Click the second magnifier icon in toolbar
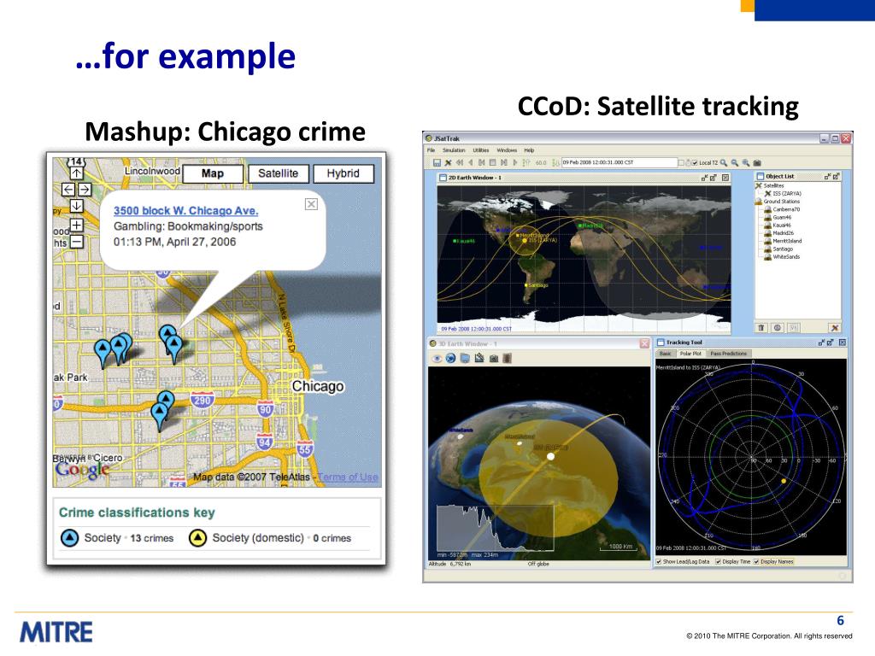The width and height of the screenshot is (875, 656). [734, 163]
